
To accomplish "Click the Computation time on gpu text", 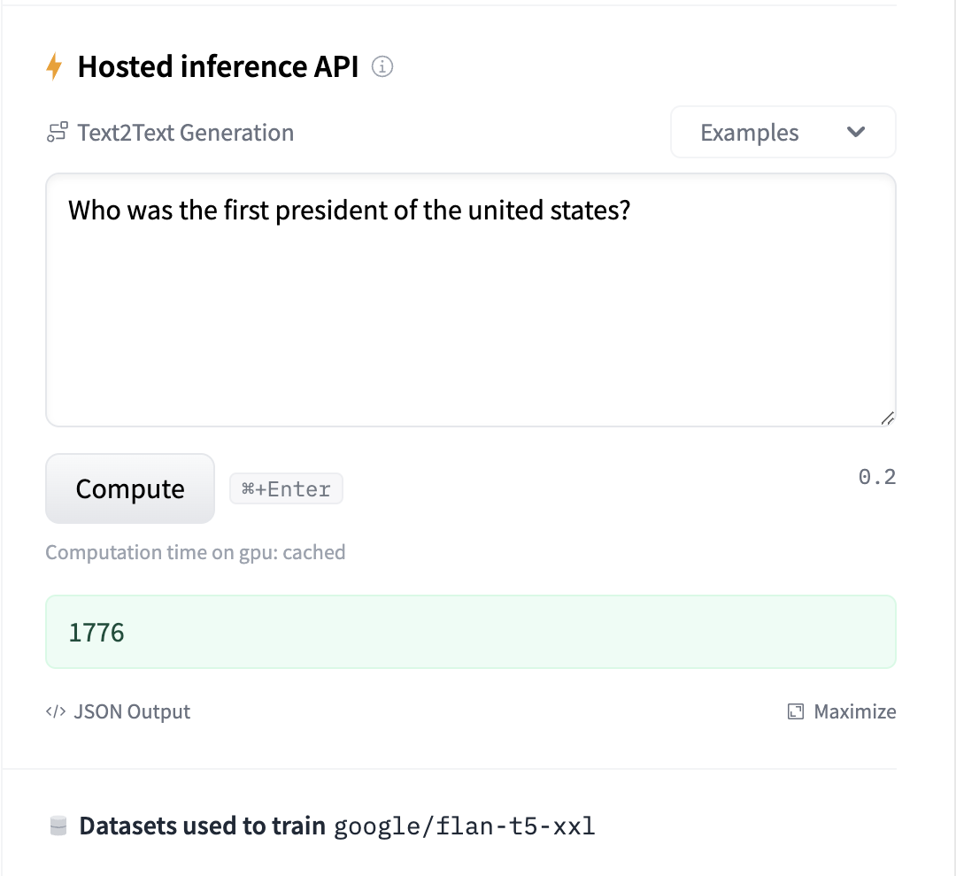I will tap(195, 553).
